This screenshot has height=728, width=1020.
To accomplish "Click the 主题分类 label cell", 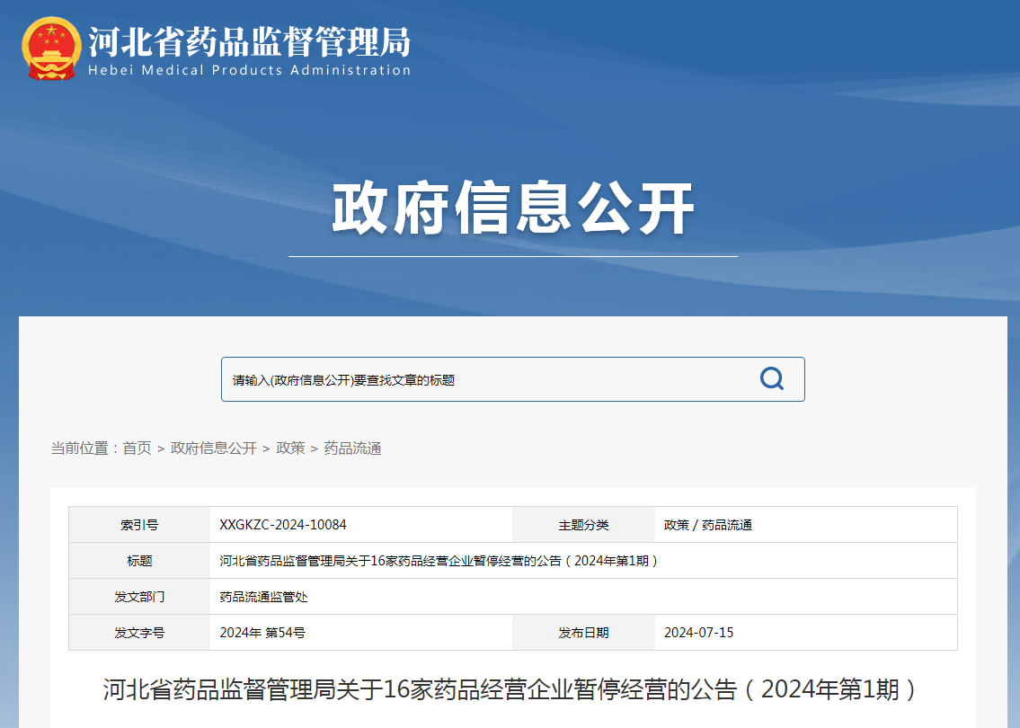I will 583,525.
